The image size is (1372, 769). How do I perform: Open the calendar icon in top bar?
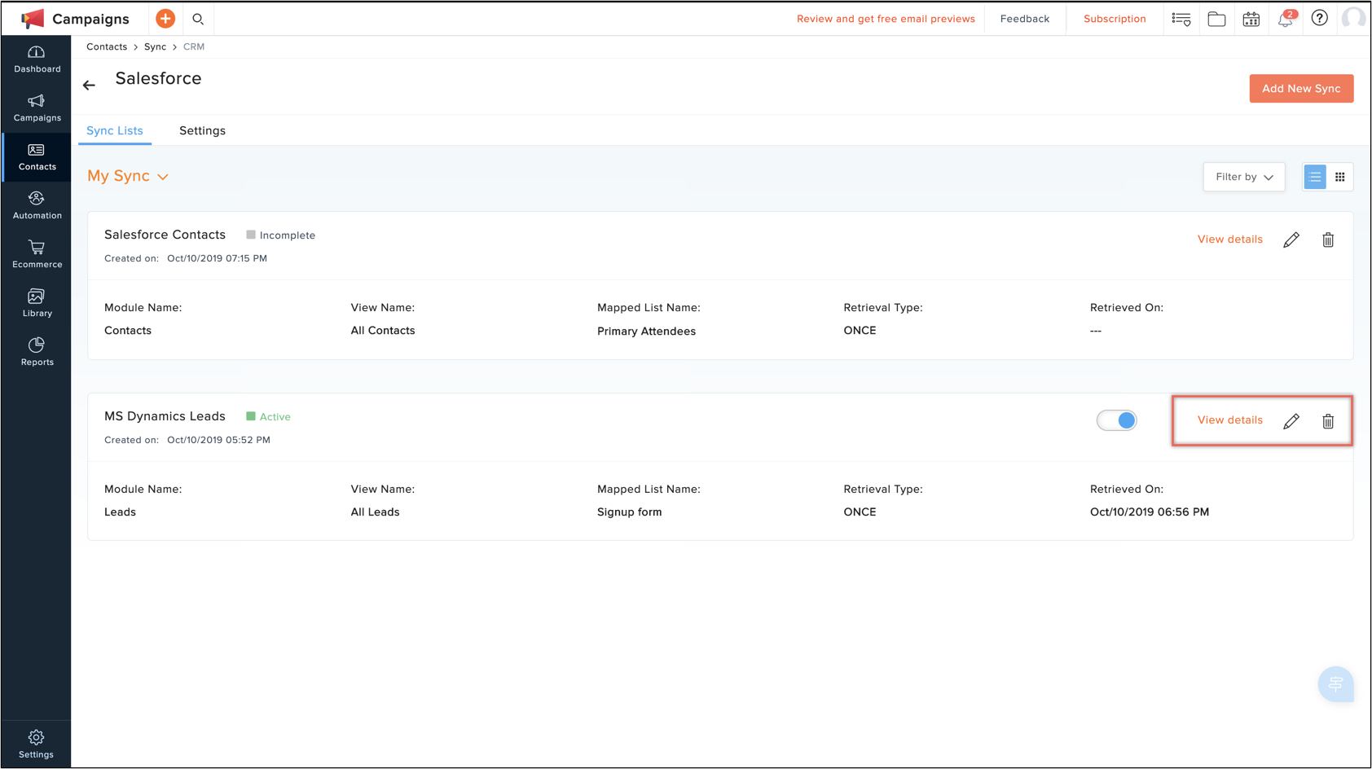coord(1251,19)
